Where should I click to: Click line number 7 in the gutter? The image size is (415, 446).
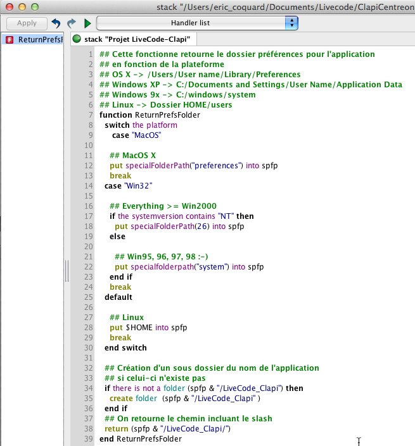coord(90,115)
